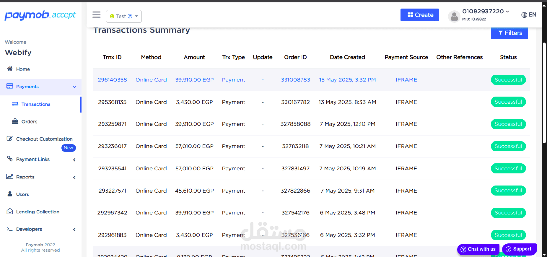Click the Reports chart icon
The height and width of the screenshot is (257, 547).
tap(10, 177)
